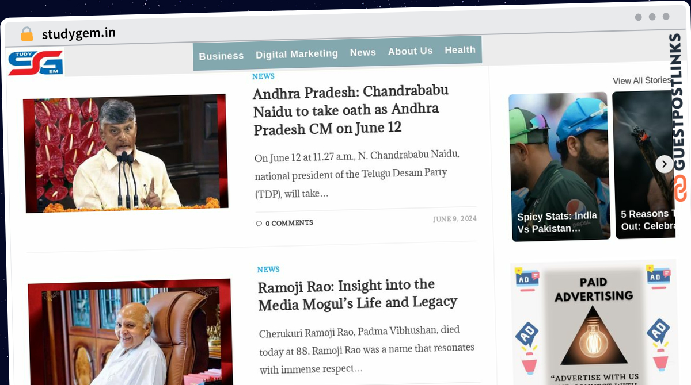Click the GuestPostLinks chain-link icon
This screenshot has width=691, height=385.
click(x=681, y=188)
